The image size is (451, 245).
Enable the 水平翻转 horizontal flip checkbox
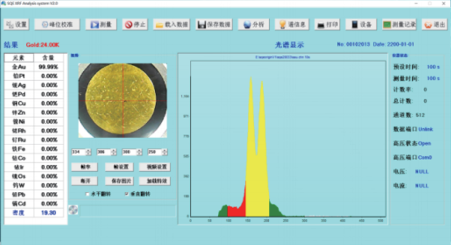[x=88, y=194]
